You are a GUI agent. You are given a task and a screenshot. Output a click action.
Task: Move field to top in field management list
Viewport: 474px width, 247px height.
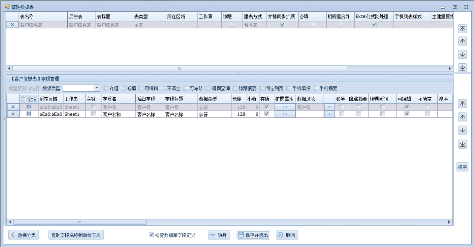(462, 104)
